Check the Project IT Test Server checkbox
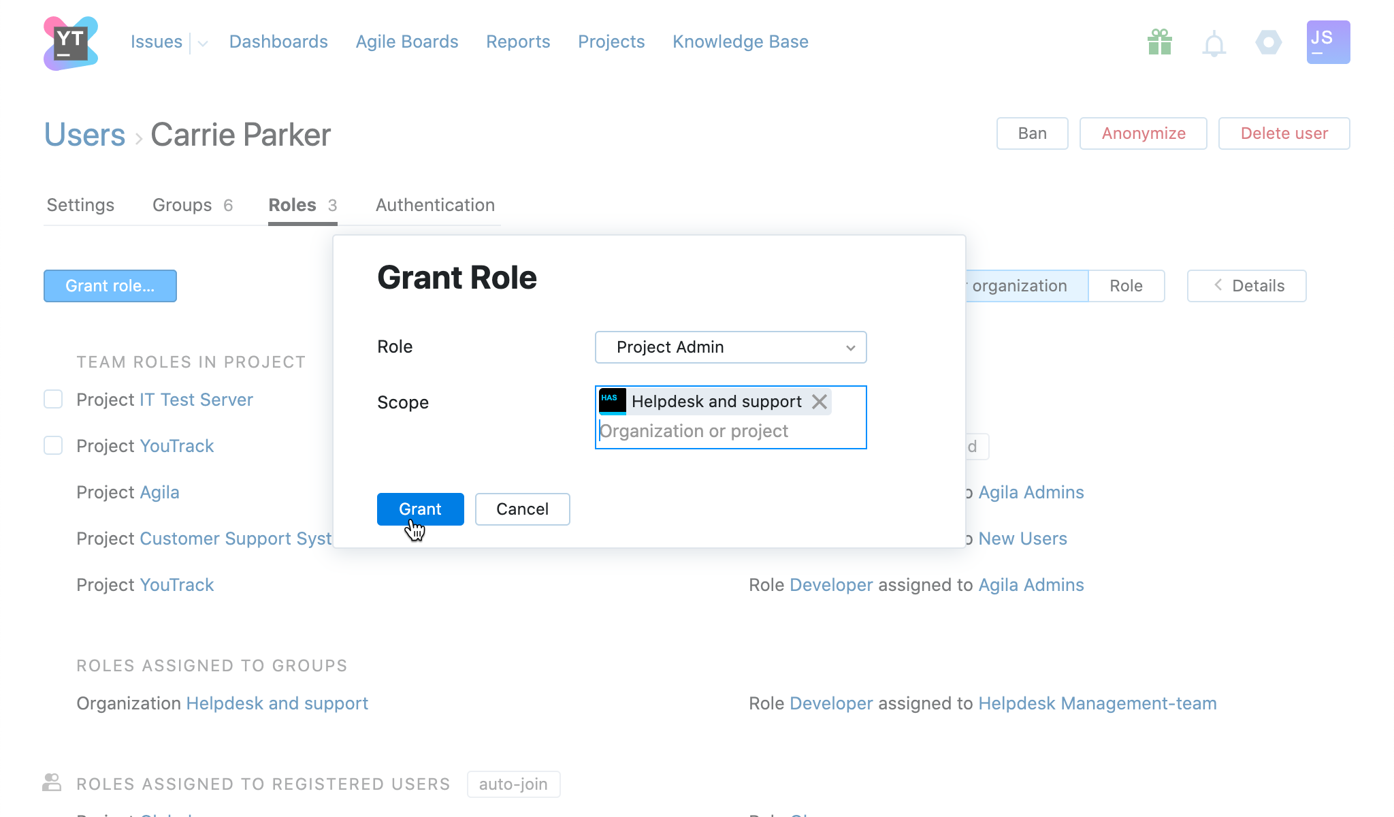1394x817 pixels. coord(53,399)
